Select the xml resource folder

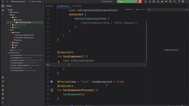tap(14, 48)
